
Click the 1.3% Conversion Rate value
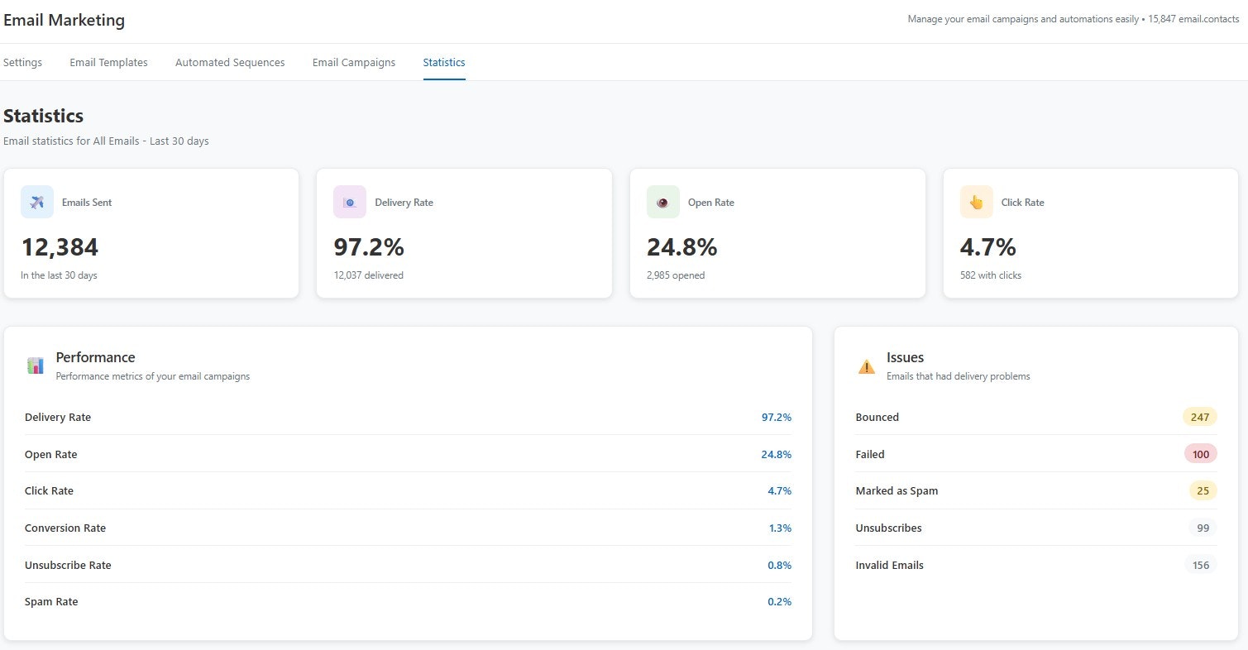(779, 528)
